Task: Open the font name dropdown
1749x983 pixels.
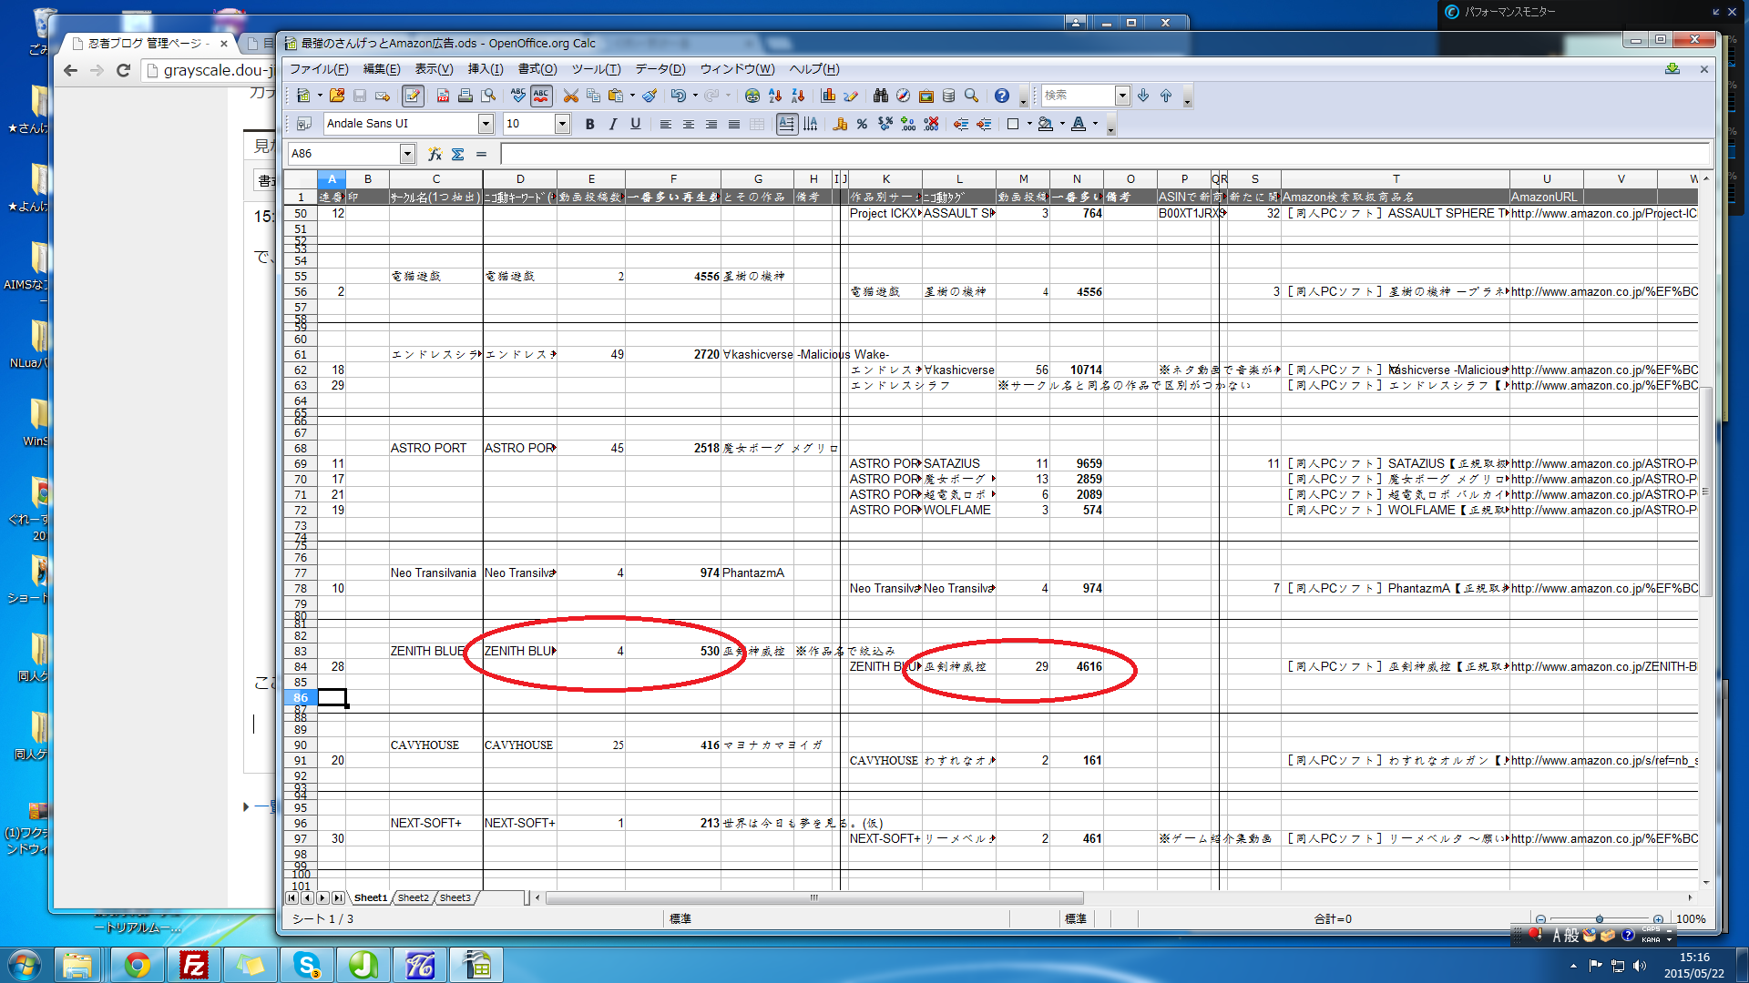Action: pyautogui.click(x=486, y=124)
